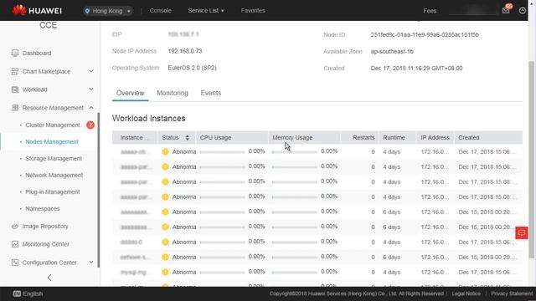Screen dimensions: 536x301
Task: Open the Dashboard icon in sidebar
Action: [x=15, y=53]
